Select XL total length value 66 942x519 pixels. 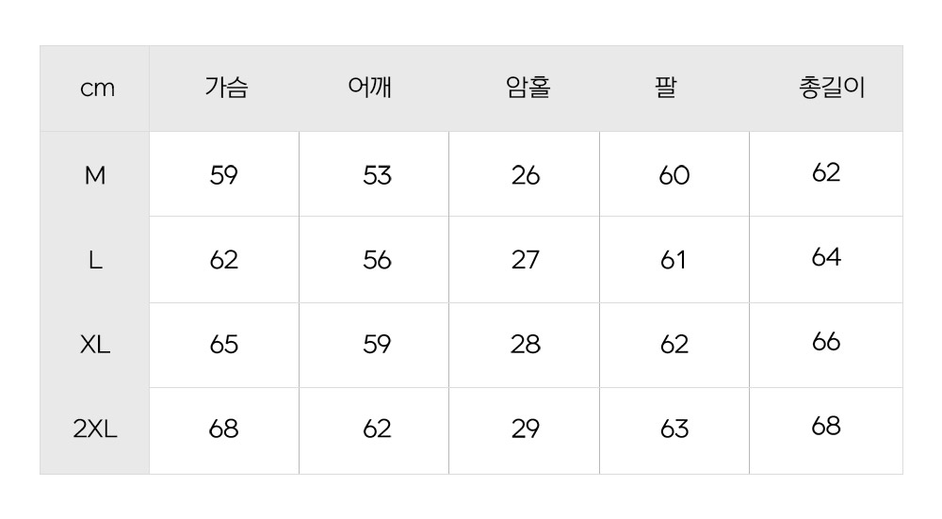(826, 342)
